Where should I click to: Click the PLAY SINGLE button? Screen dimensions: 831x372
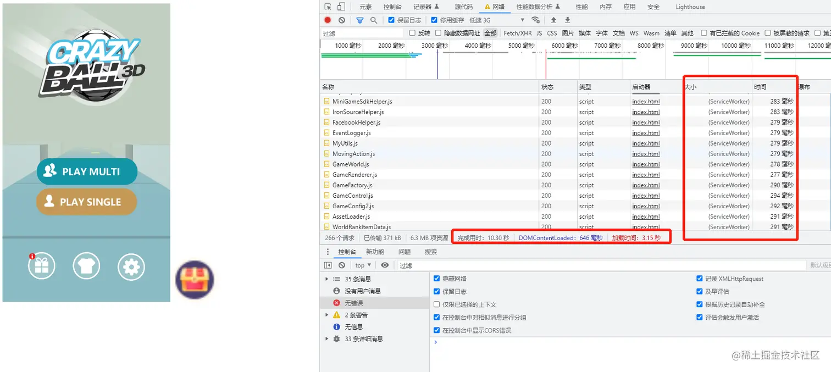[x=86, y=202]
